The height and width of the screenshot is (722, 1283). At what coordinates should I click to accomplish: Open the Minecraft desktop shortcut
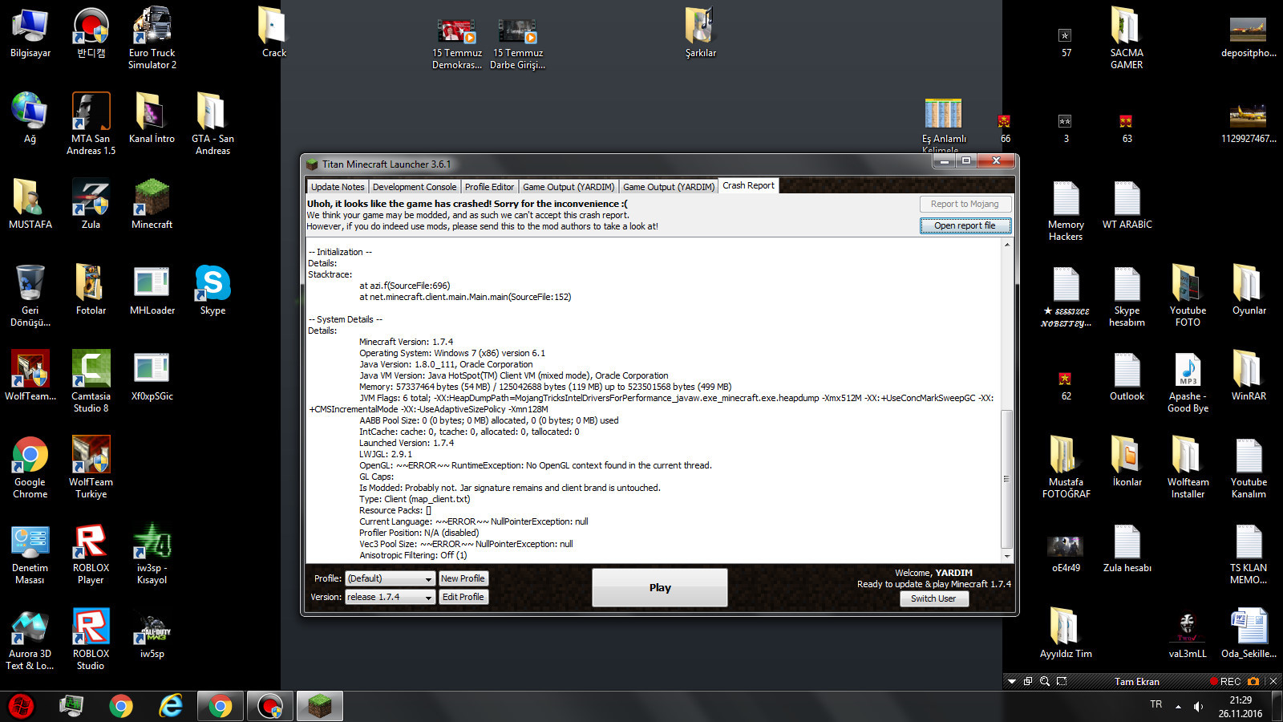pos(152,204)
